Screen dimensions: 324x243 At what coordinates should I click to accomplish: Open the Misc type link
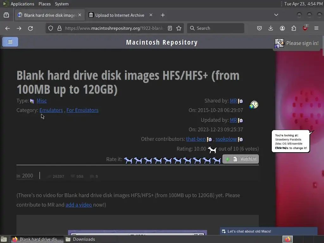(x=41, y=101)
